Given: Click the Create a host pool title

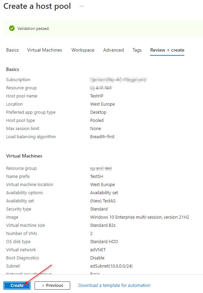Looking at the screenshot, I should click(x=37, y=6).
